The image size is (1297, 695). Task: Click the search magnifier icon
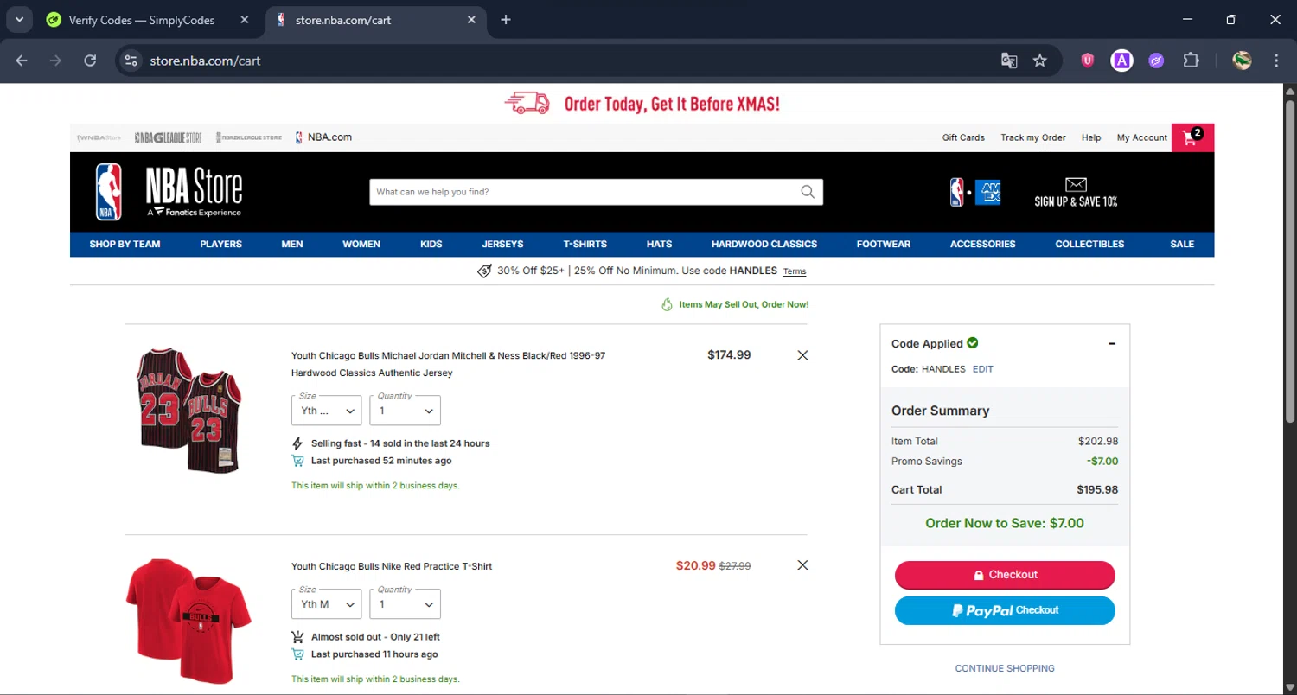808,192
